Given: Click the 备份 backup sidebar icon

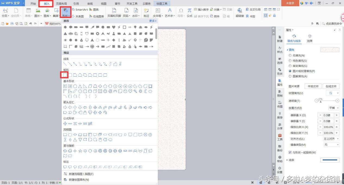Looking at the screenshot, I should 280,148.
